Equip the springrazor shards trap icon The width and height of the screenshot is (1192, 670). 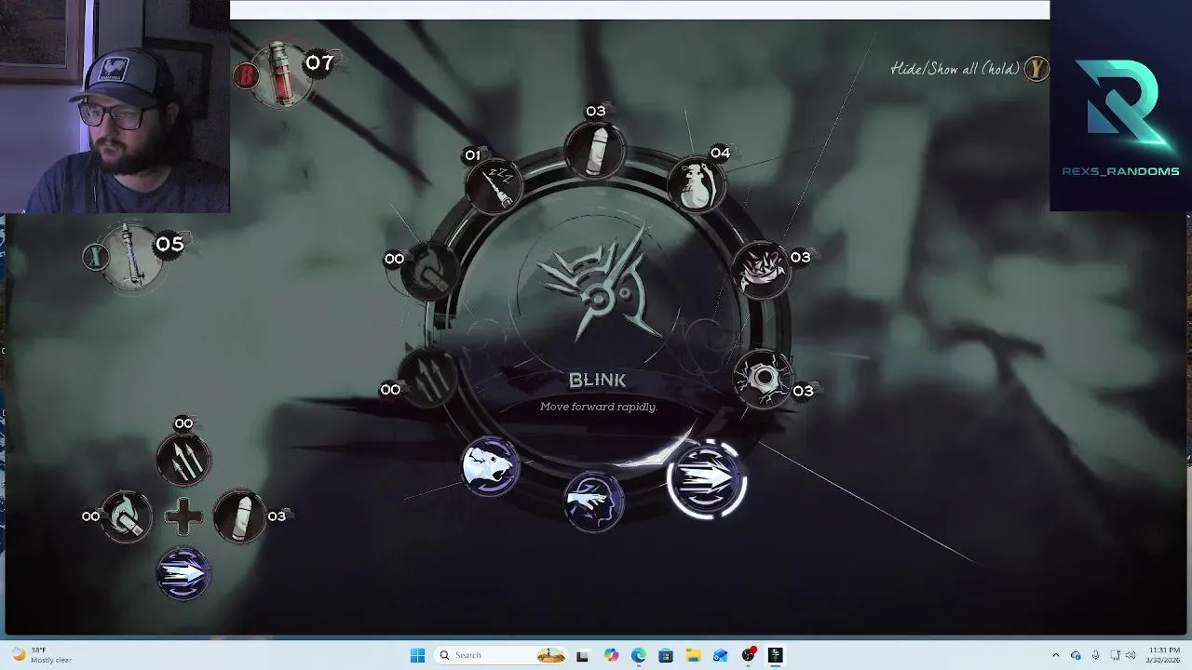(762, 268)
